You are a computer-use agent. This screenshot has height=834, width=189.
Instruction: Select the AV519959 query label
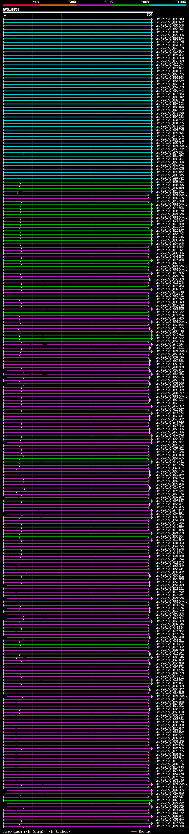[x=11, y=9]
